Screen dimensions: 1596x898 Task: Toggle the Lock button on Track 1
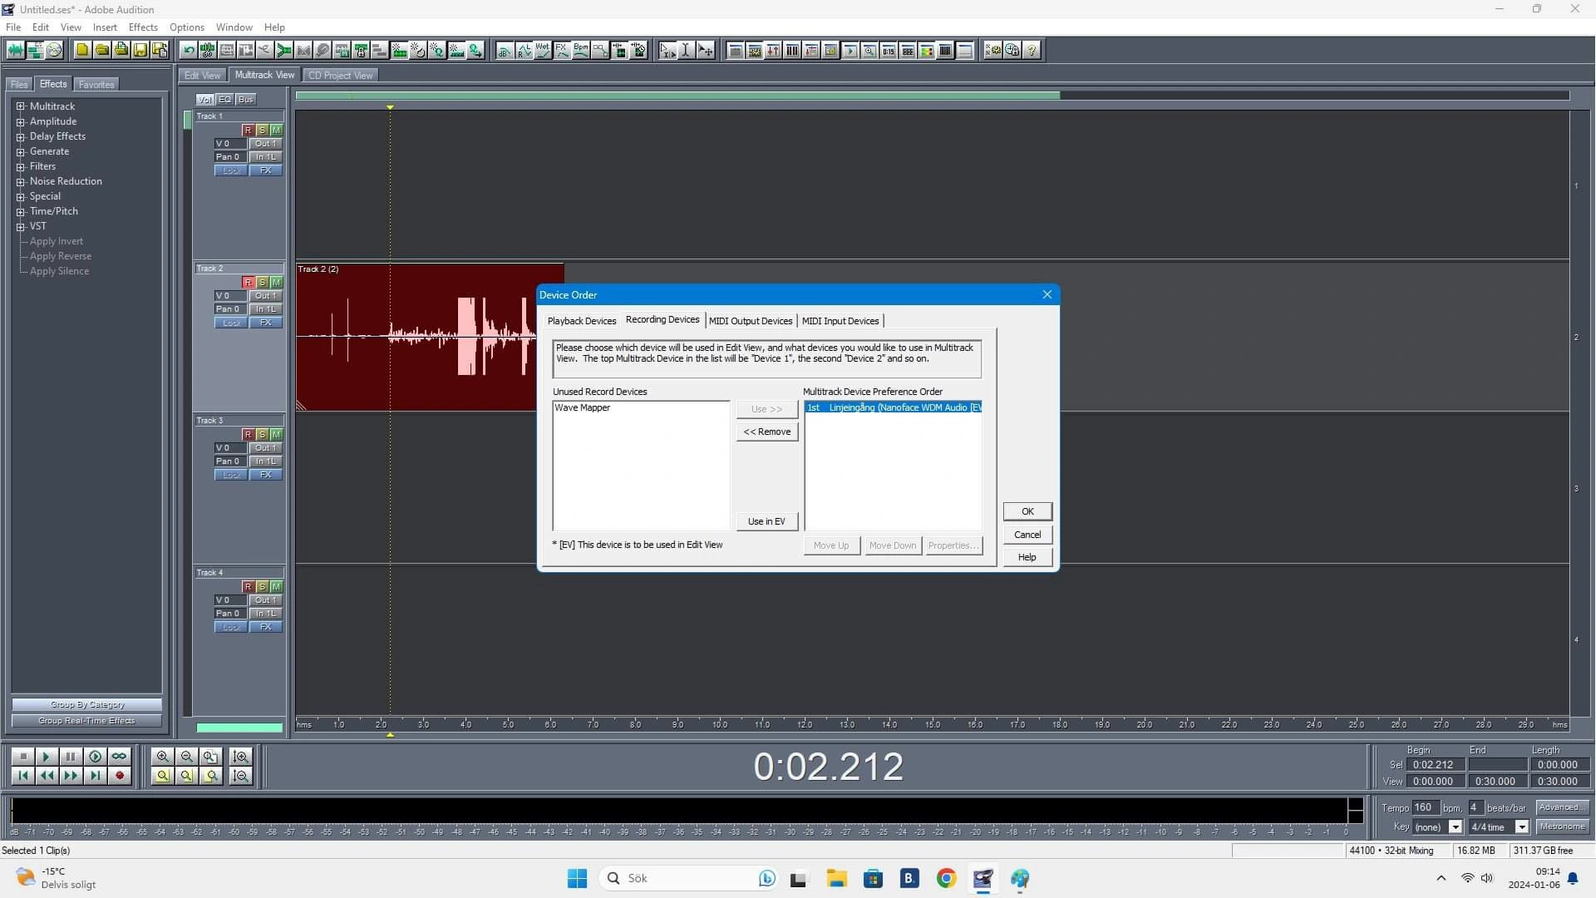pos(231,170)
